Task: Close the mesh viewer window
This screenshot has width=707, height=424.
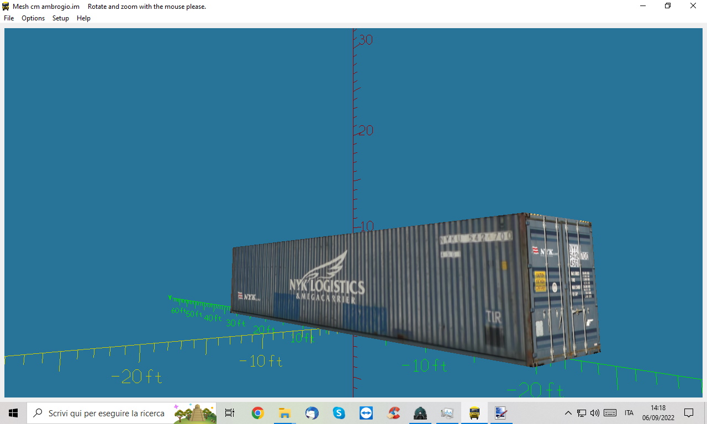Action: pos(693,6)
